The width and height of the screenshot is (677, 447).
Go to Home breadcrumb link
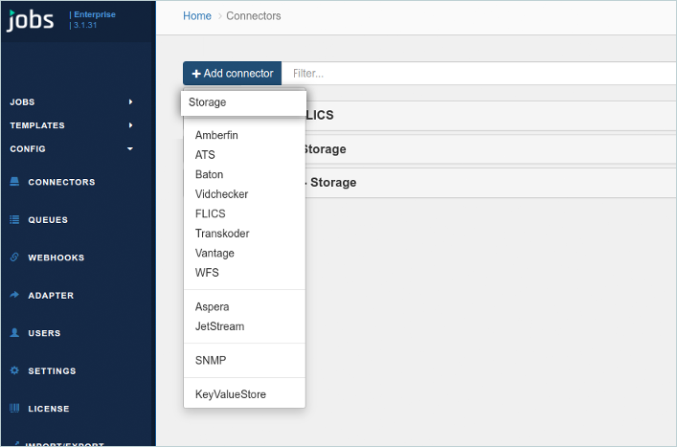click(x=196, y=16)
